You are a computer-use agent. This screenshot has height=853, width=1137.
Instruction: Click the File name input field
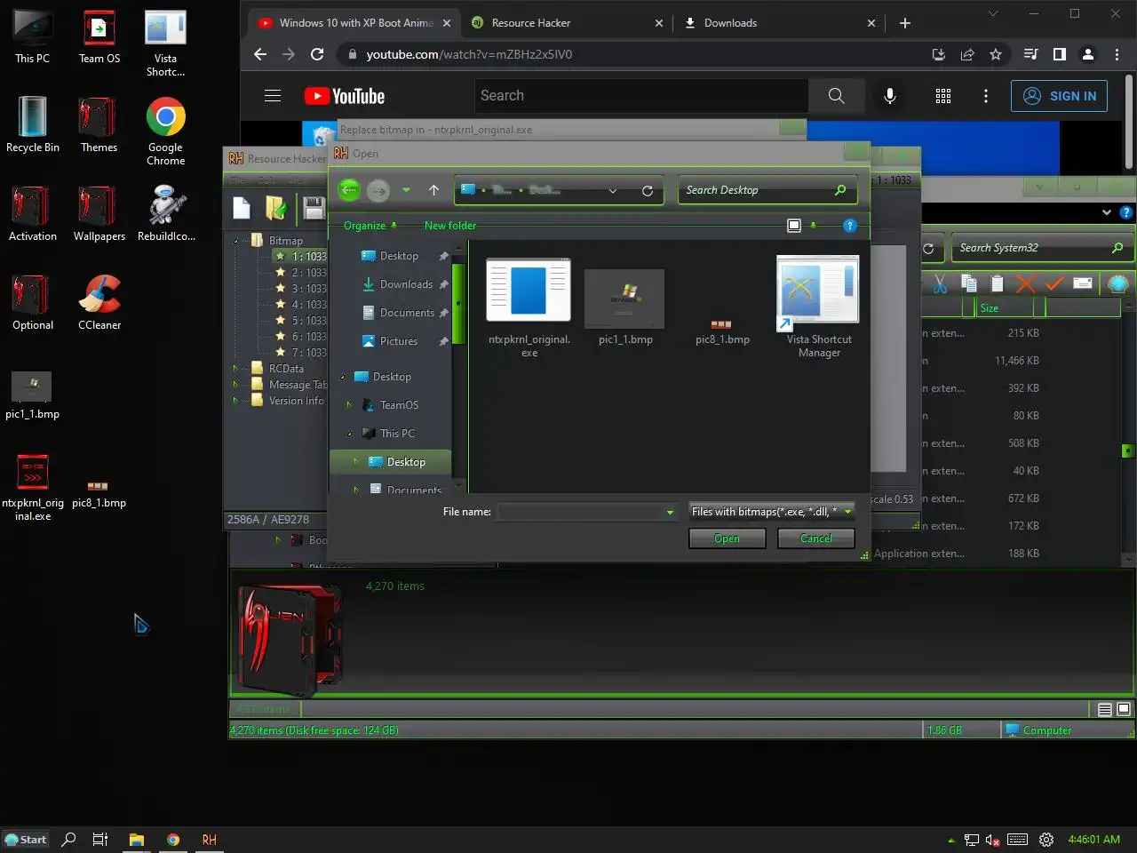click(587, 512)
